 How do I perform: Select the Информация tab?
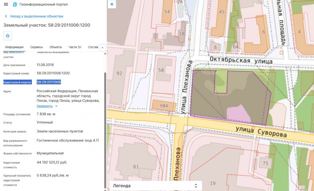[14, 47]
